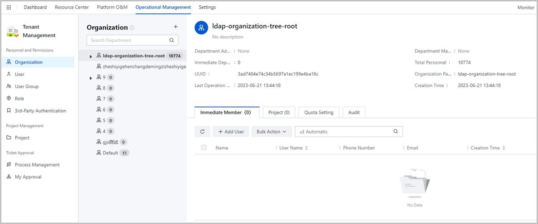Open the app grid launcher icon
Viewport: 538px width, 224px height.
tap(9, 8)
